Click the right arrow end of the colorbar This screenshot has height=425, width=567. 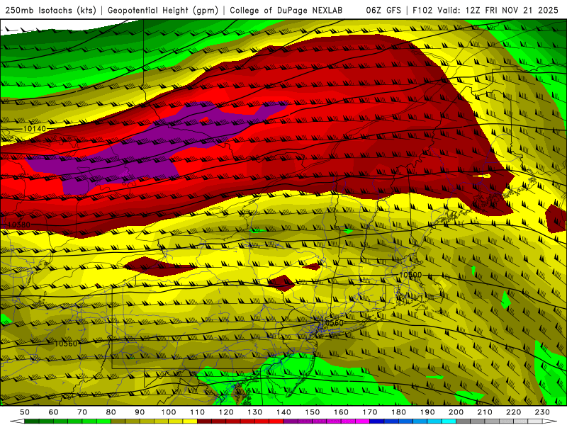pyautogui.click(x=549, y=421)
